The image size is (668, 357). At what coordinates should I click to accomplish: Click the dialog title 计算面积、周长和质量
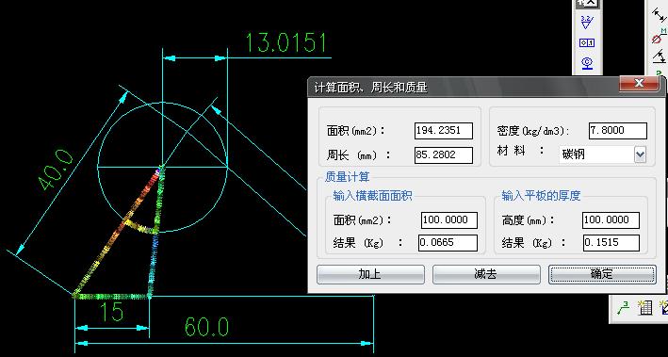[x=370, y=88]
